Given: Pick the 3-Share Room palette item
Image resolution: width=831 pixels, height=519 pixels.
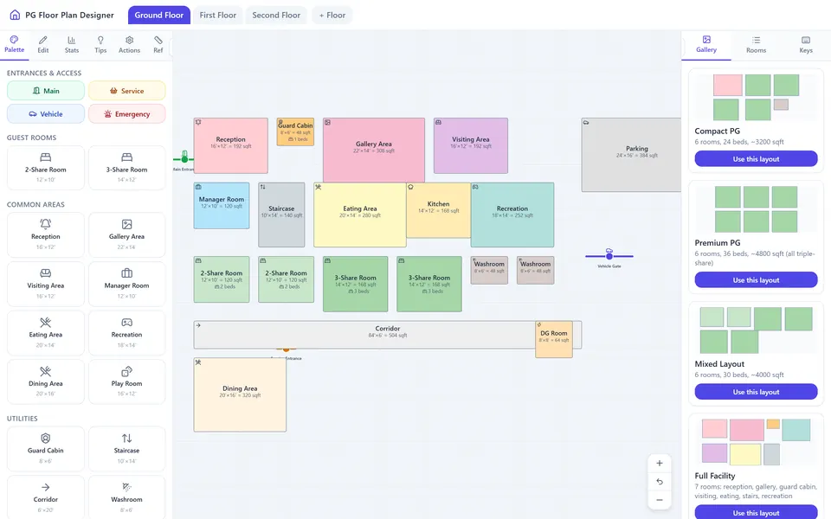Looking at the screenshot, I should pyautogui.click(x=126, y=168).
